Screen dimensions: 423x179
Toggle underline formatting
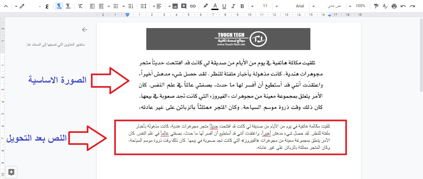(224, 6)
